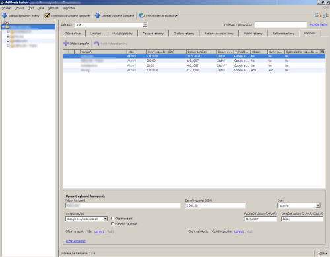
Task: Select the campaign row with budget 50,00
Action: pyautogui.click(x=194, y=65)
